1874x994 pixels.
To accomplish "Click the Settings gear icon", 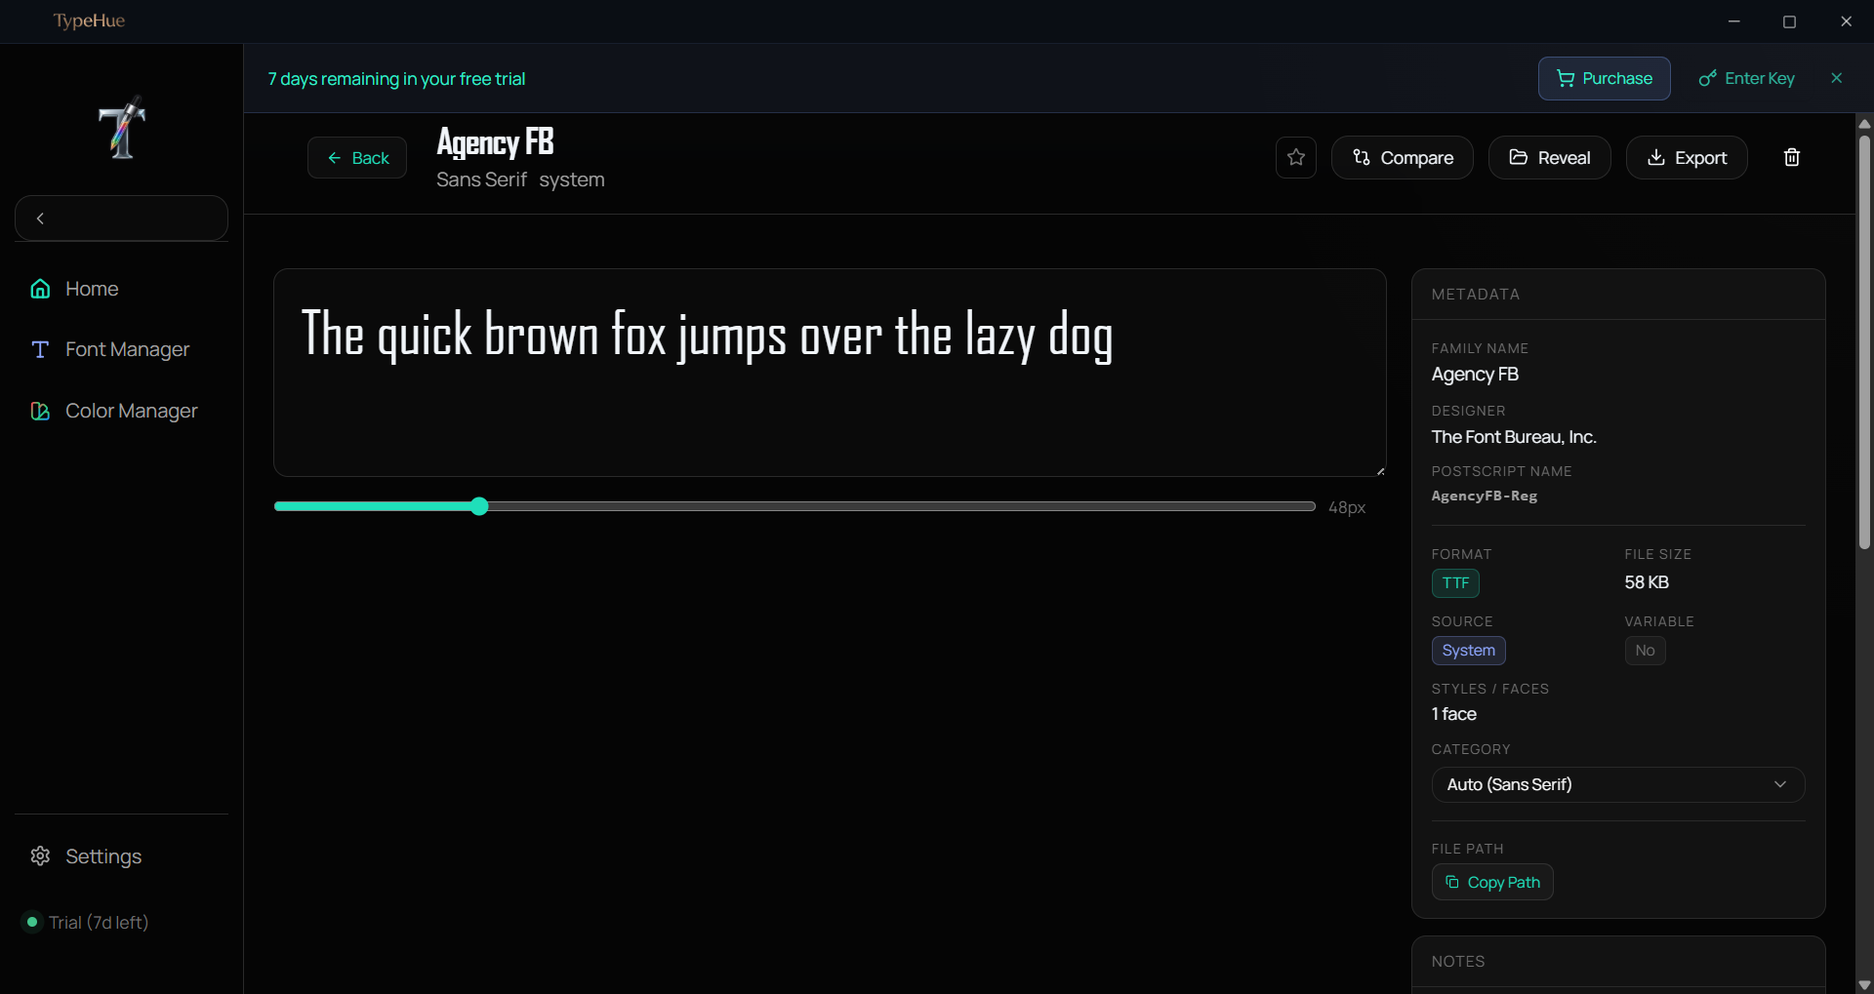I will (40, 856).
